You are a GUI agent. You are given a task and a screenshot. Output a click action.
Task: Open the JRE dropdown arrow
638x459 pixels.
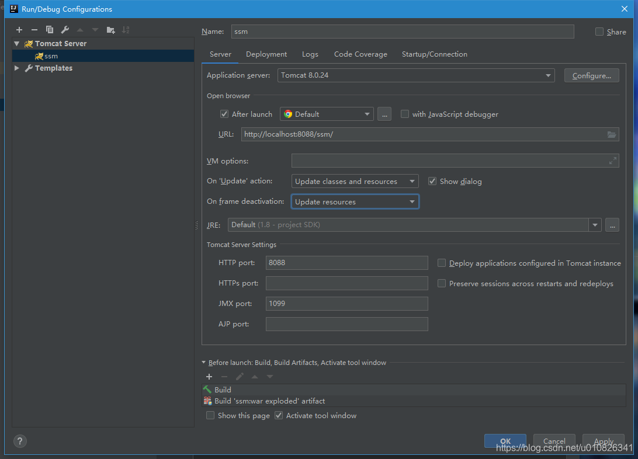(x=595, y=225)
